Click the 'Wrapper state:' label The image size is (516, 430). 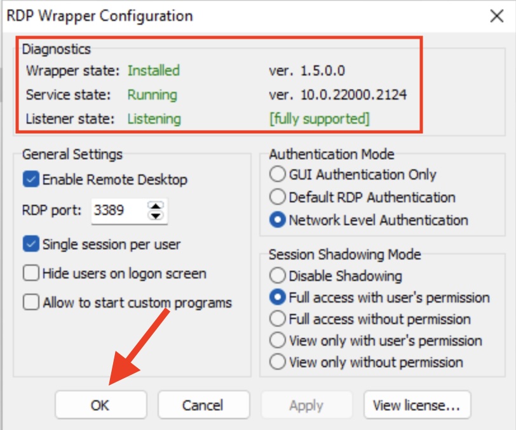coord(72,70)
